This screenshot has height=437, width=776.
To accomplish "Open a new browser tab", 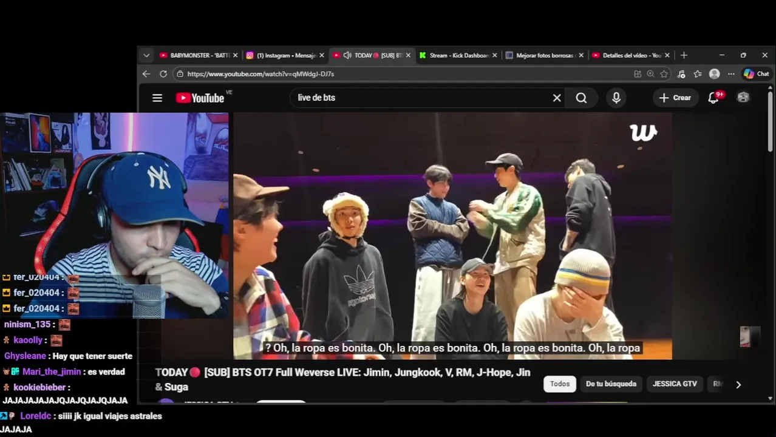I will tap(684, 55).
